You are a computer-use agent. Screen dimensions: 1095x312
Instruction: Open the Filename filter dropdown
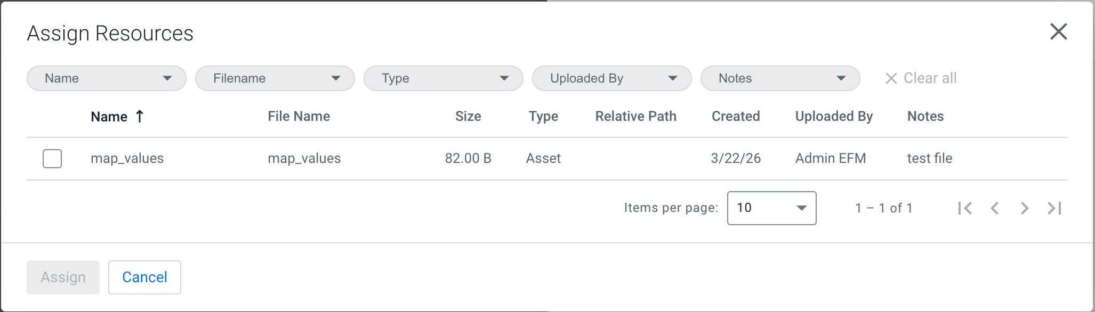coord(275,78)
